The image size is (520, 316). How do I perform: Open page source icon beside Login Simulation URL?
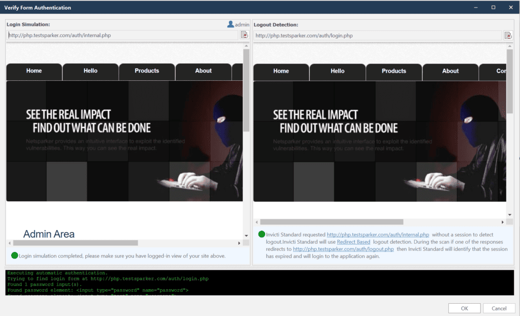point(244,35)
